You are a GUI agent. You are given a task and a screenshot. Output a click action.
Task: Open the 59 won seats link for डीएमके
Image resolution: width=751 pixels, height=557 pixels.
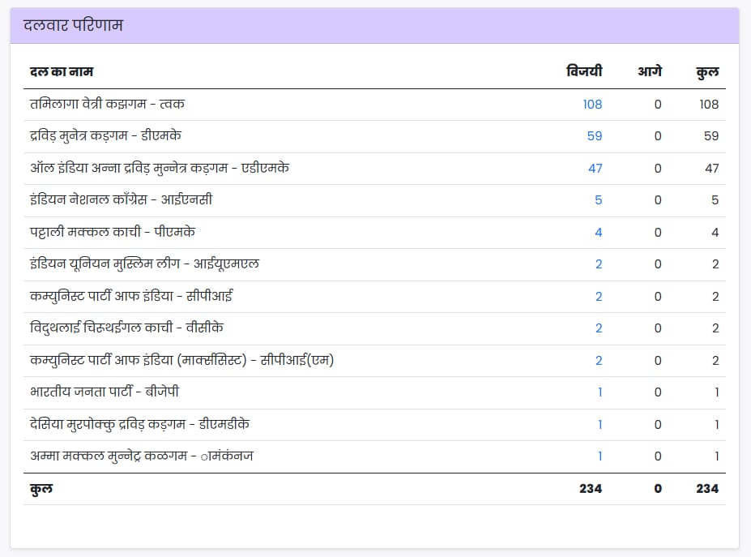coord(595,136)
